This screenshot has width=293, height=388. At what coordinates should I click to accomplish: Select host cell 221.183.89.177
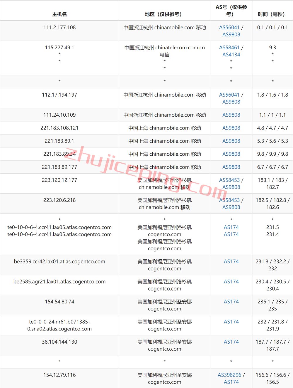[x=59, y=167]
